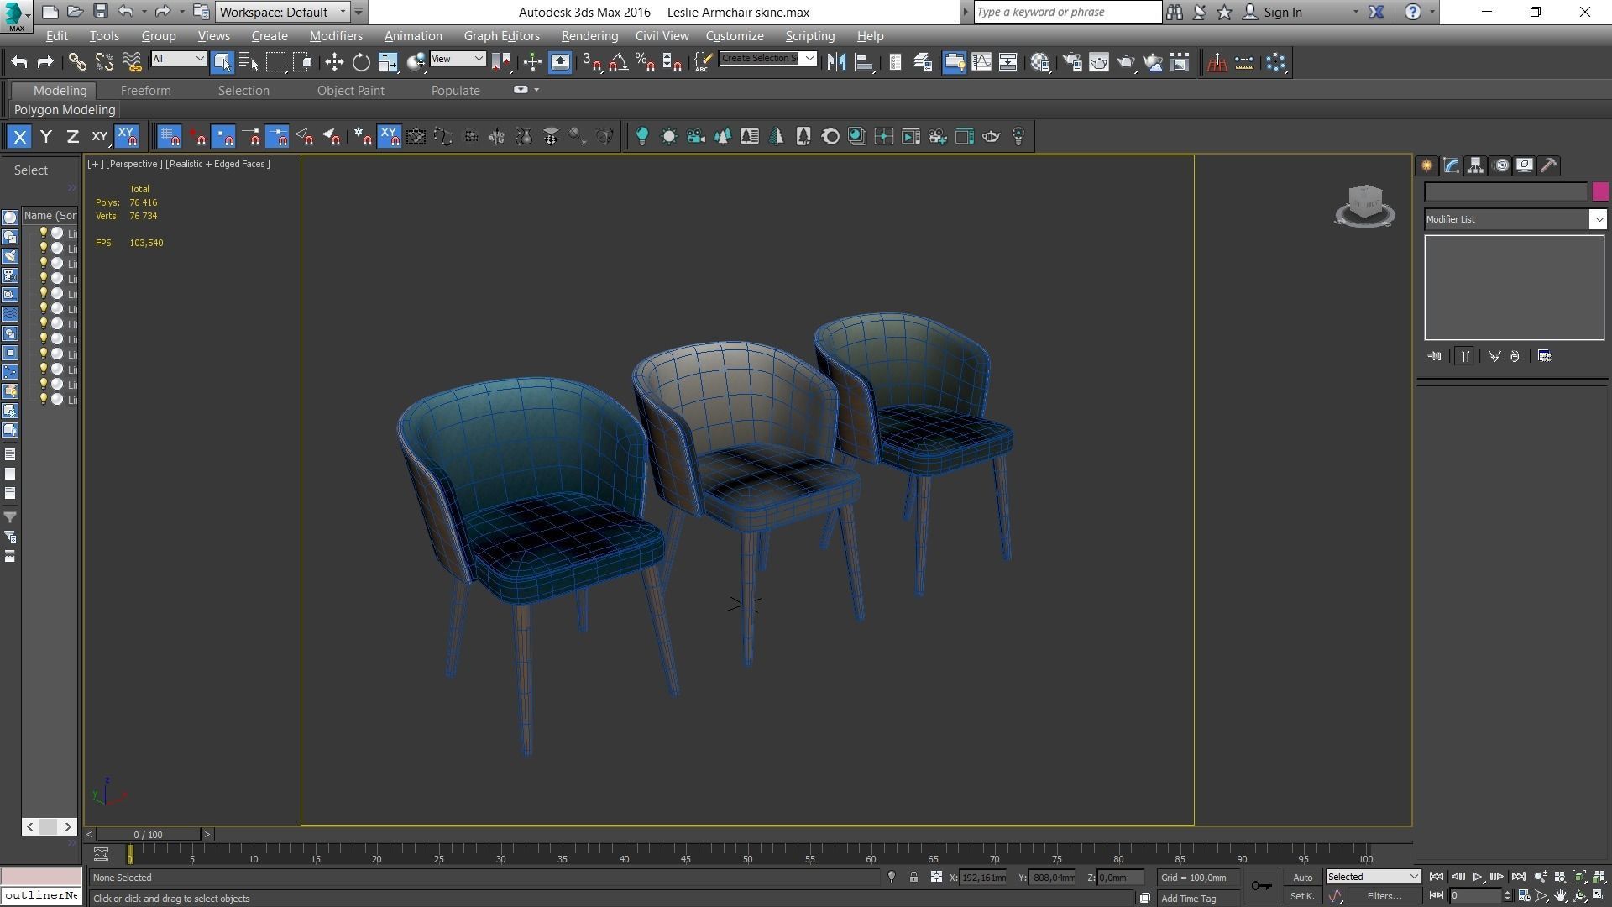Toggle Percent Snap button
The height and width of the screenshot is (907, 1612).
click(646, 62)
